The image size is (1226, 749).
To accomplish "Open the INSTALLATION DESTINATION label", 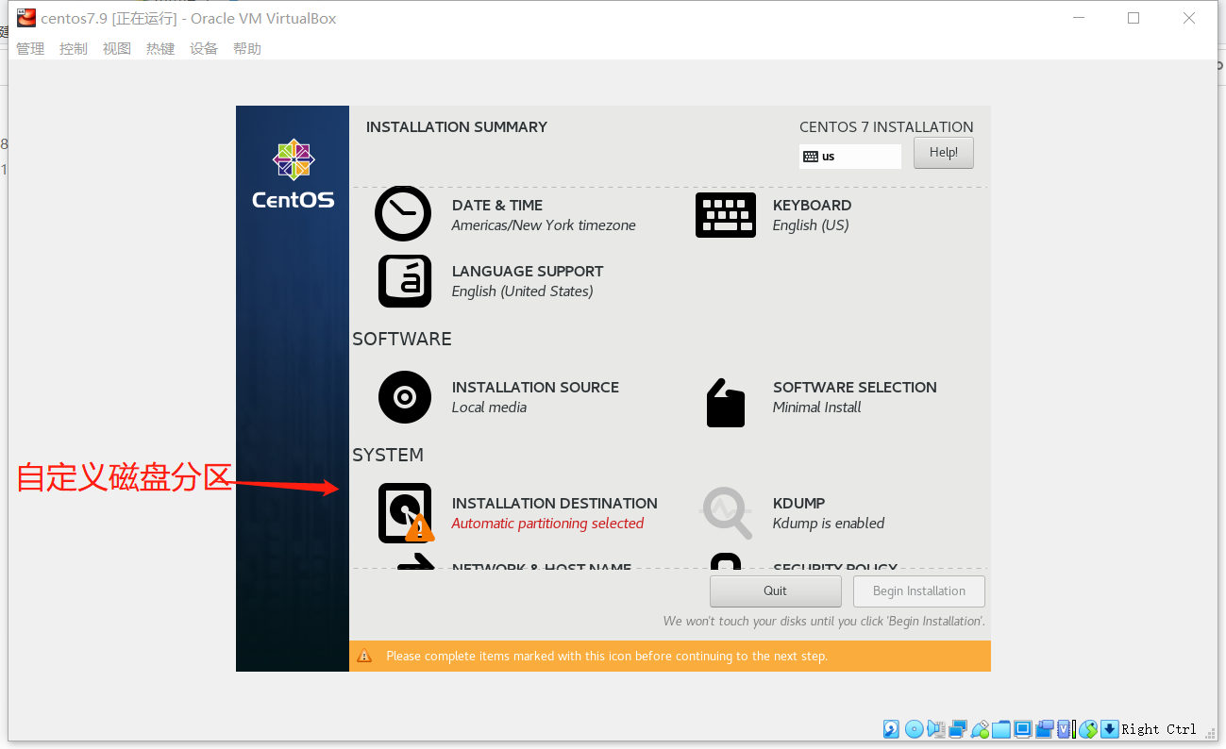I will coord(555,504).
